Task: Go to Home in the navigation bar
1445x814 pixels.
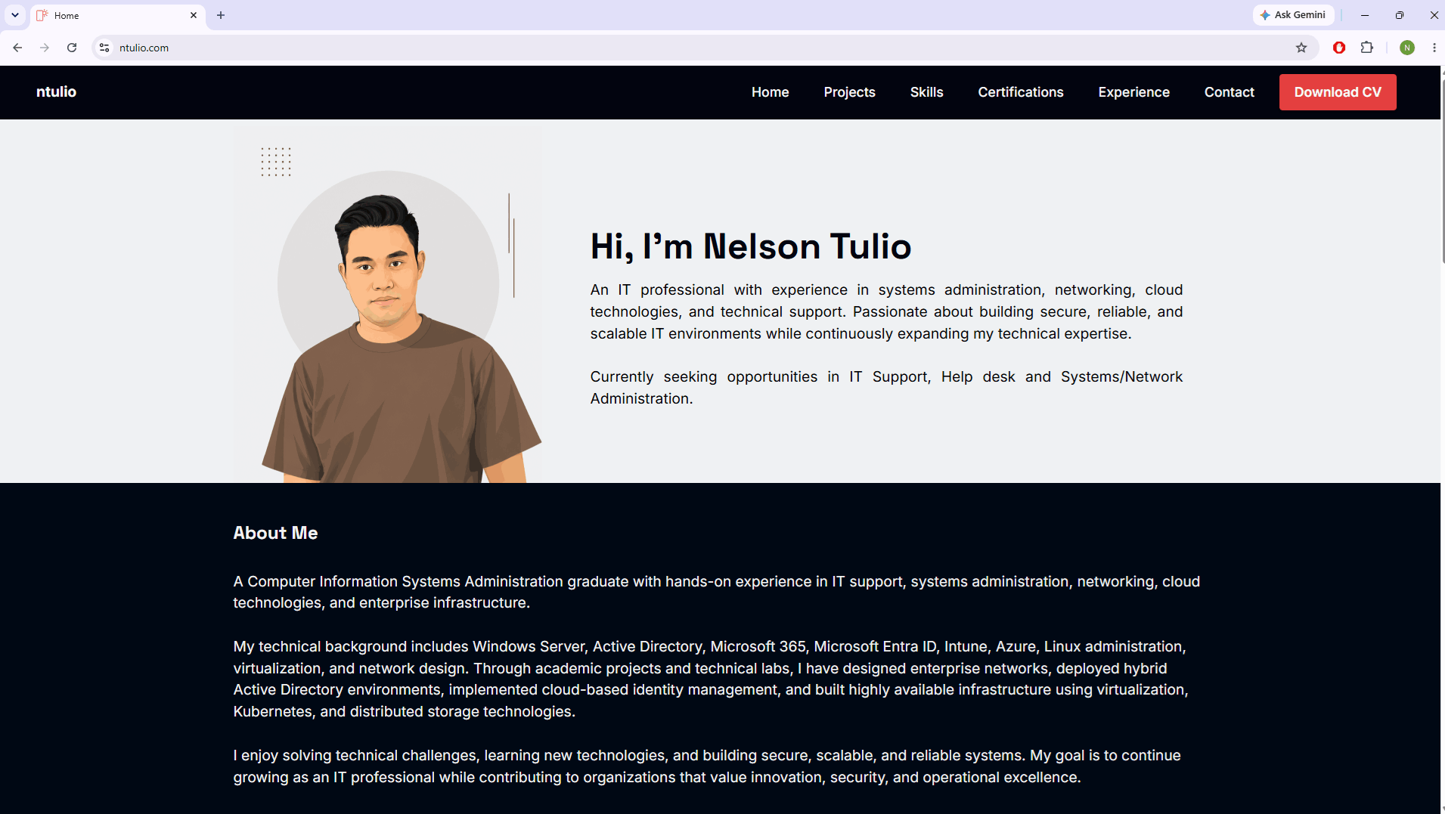Action: click(x=770, y=92)
